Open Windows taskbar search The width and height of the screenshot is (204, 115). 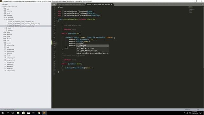tap(8, 113)
